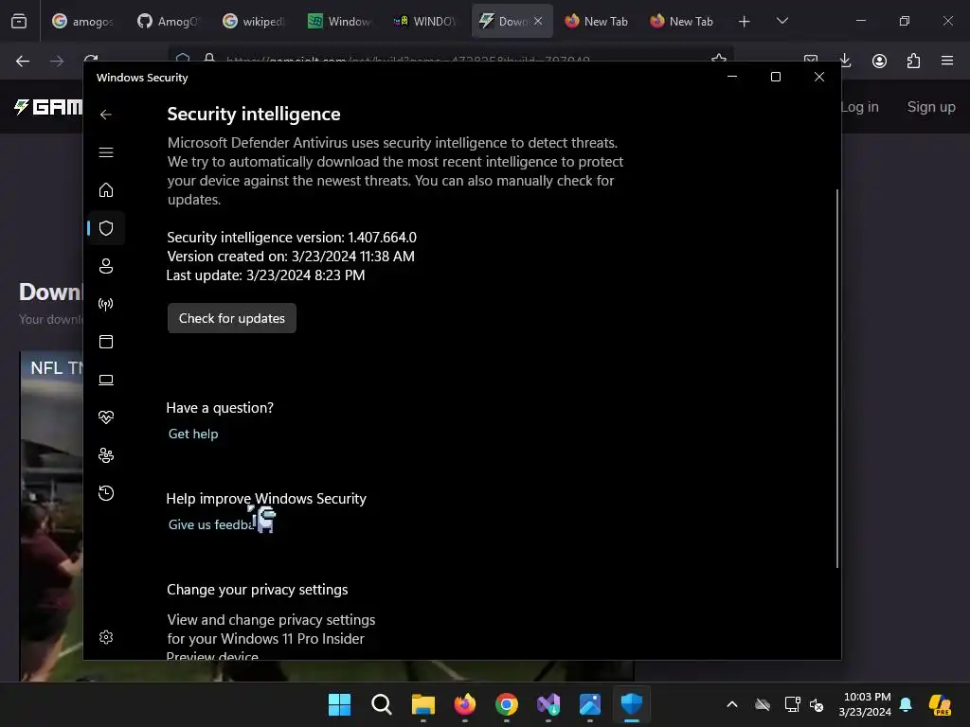Select Virus & threat protection shield icon
Viewport: 970px width, 727px height.
106,228
